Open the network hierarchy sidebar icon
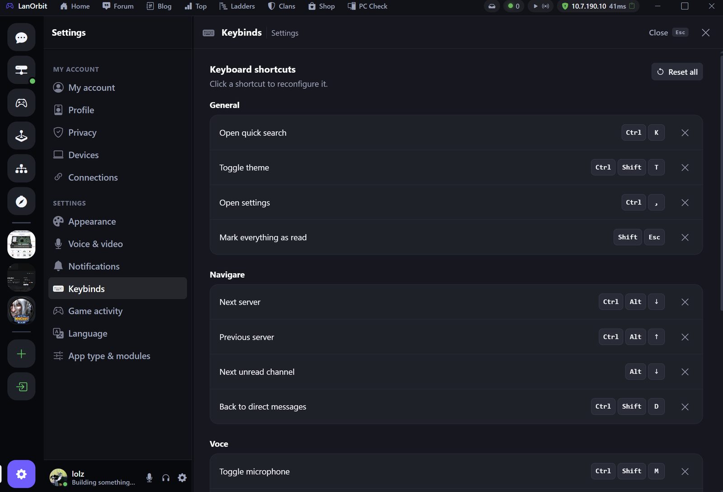 [x=21, y=169]
